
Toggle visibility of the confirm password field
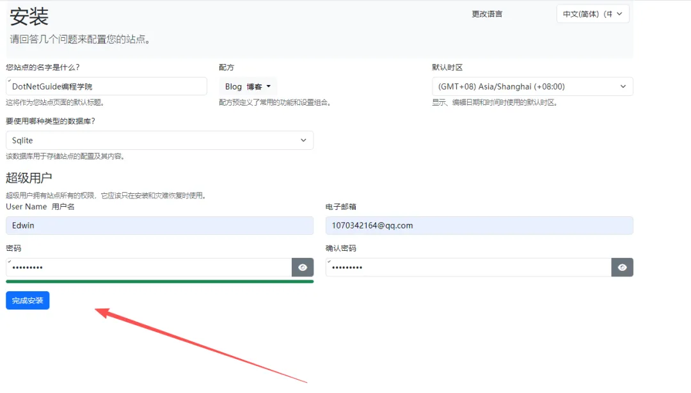622,268
